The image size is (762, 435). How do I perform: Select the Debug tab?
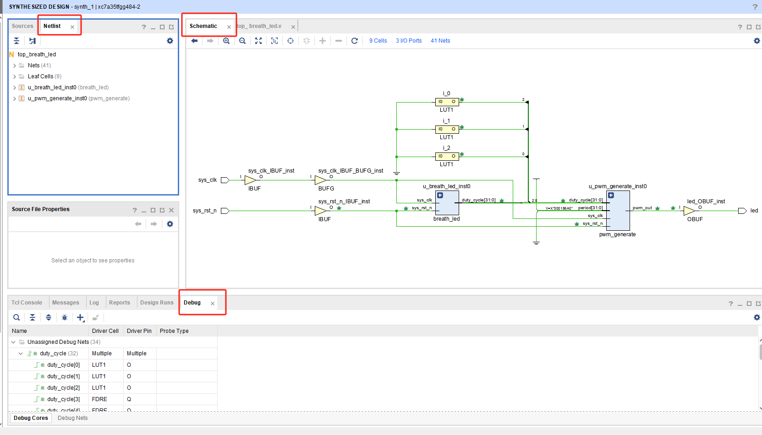point(192,303)
